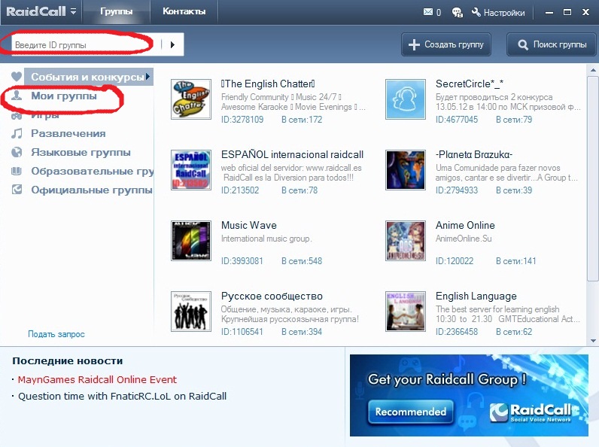Click ID:120022 text
The image size is (599, 447).
(455, 260)
